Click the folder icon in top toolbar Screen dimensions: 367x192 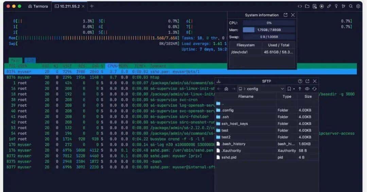[307, 6]
